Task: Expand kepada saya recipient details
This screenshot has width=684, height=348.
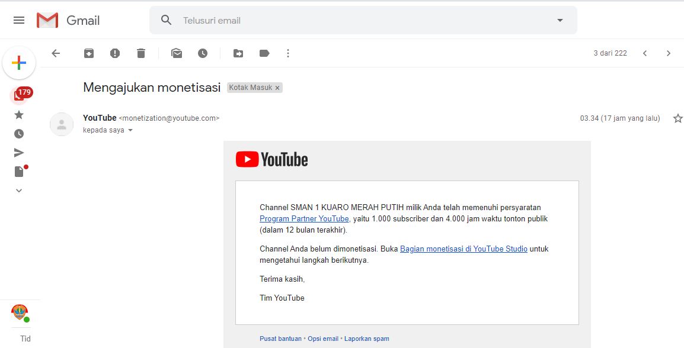Action: pyautogui.click(x=130, y=130)
